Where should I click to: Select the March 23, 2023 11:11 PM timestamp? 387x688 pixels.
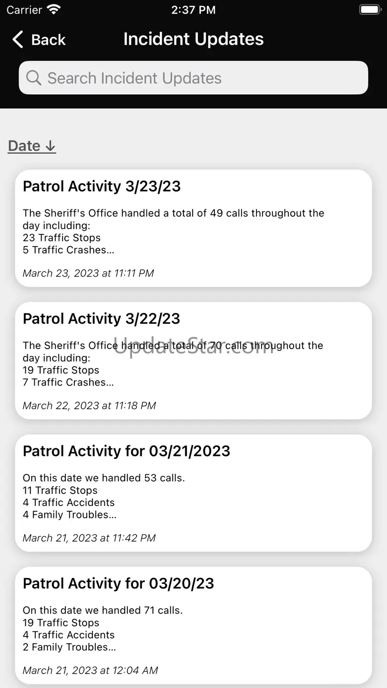pyautogui.click(x=88, y=273)
